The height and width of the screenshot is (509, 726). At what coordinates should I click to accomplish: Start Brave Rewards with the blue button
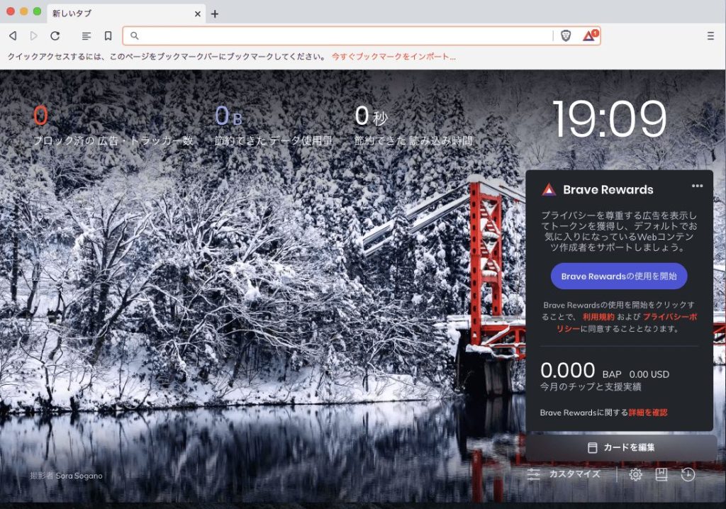(618, 276)
